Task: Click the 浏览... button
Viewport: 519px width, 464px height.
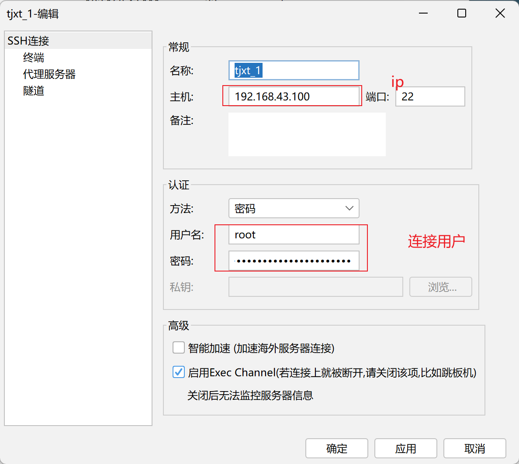Action: 440,287
